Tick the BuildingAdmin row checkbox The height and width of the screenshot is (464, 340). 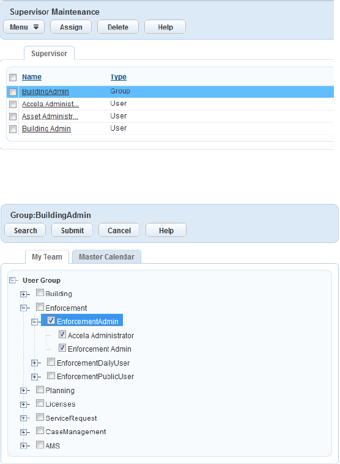click(13, 92)
